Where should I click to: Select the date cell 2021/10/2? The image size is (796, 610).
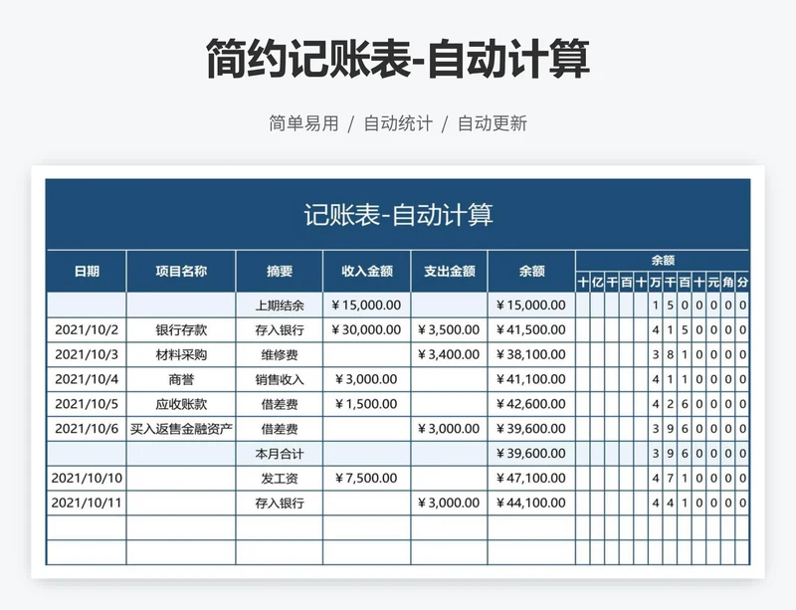pos(87,330)
